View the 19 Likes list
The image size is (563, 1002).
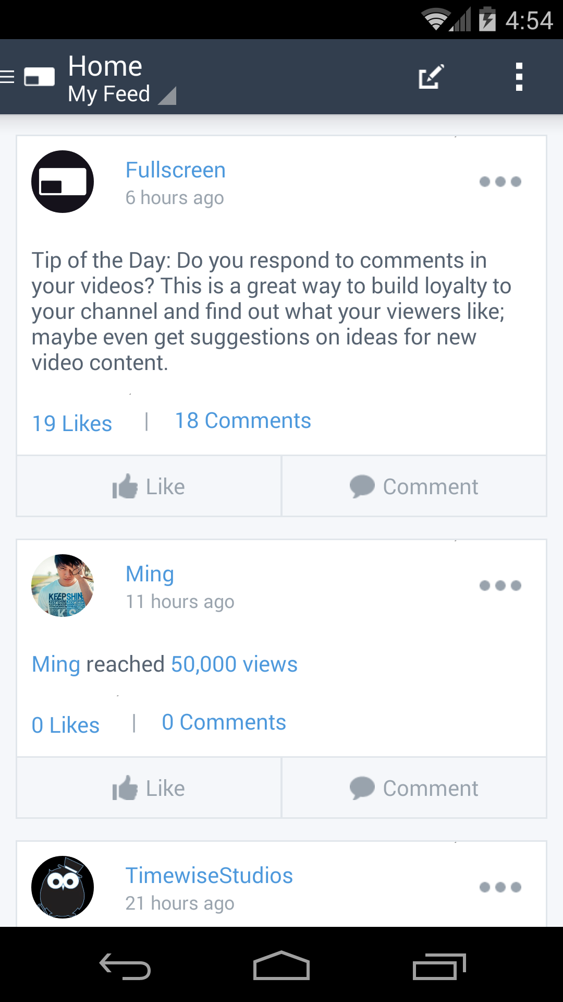pos(72,423)
